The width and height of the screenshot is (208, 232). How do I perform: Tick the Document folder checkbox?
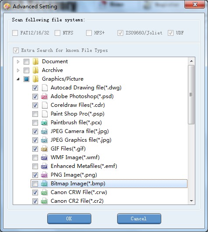point(26,61)
